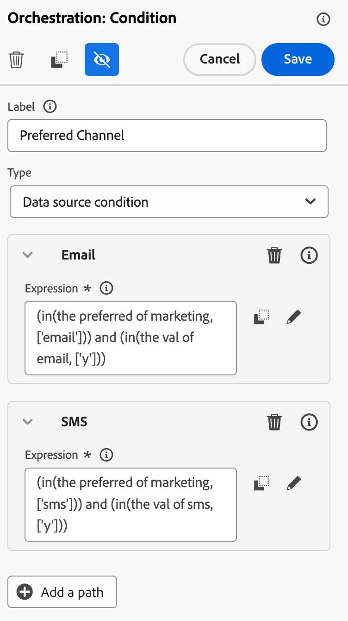This screenshot has height=621, width=348.
Task: Click the Email path name text
Action: click(78, 255)
